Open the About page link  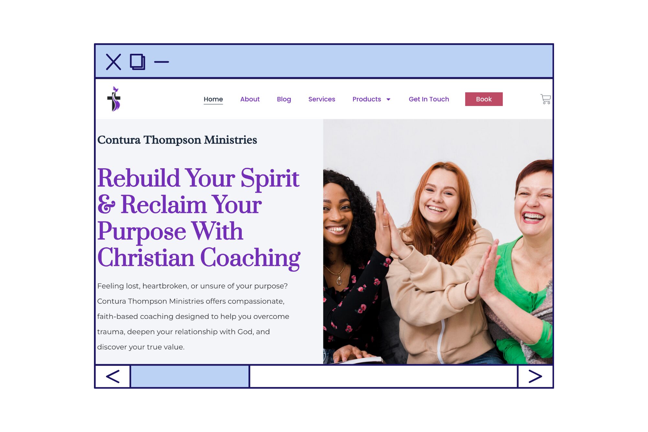coord(250,99)
